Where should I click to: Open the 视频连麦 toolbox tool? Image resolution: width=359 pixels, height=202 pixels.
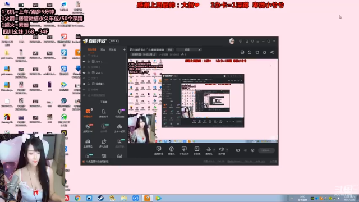click(119, 113)
